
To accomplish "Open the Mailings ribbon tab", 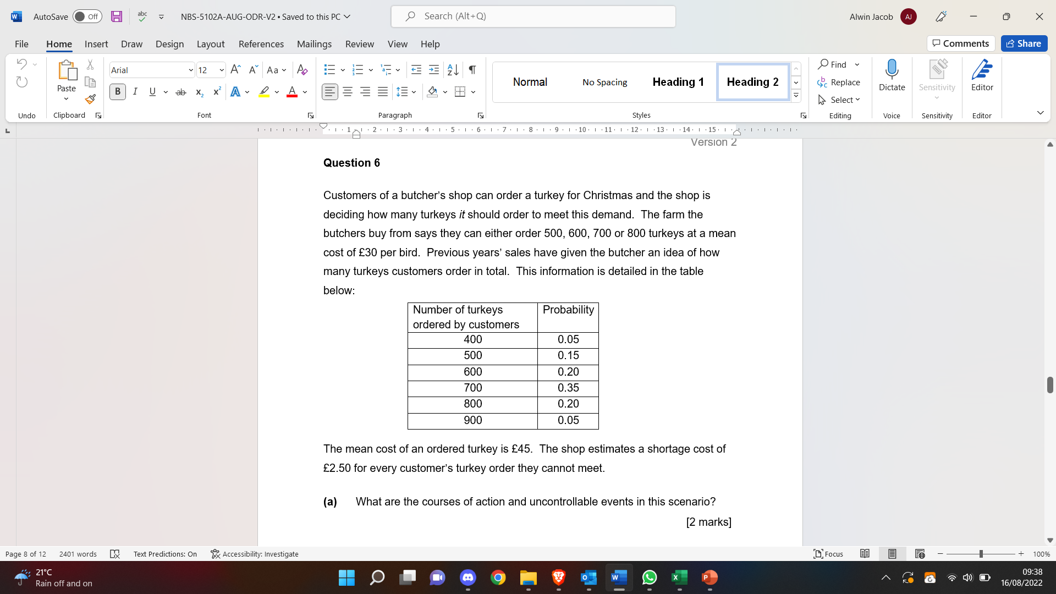I will coord(314,44).
